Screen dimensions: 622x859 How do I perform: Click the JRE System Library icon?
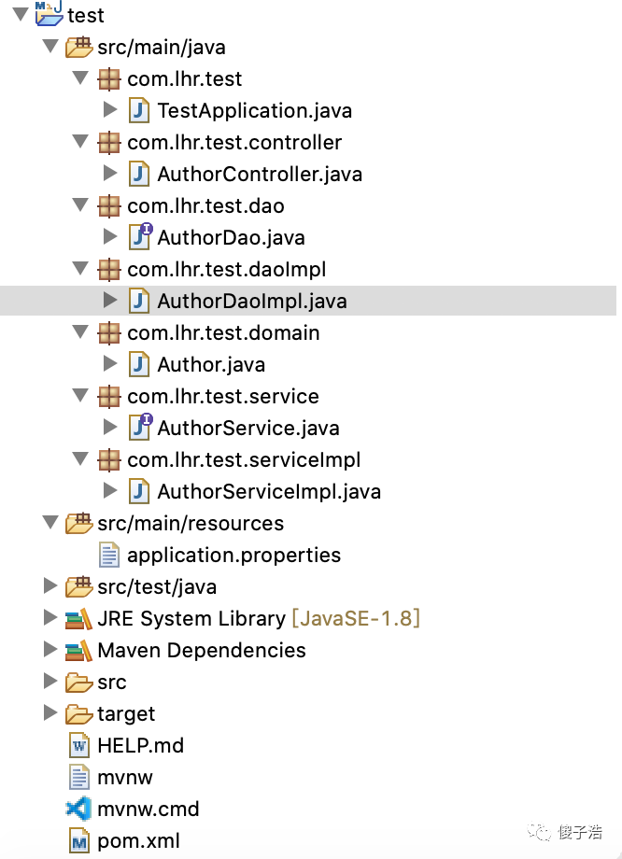[x=78, y=618]
